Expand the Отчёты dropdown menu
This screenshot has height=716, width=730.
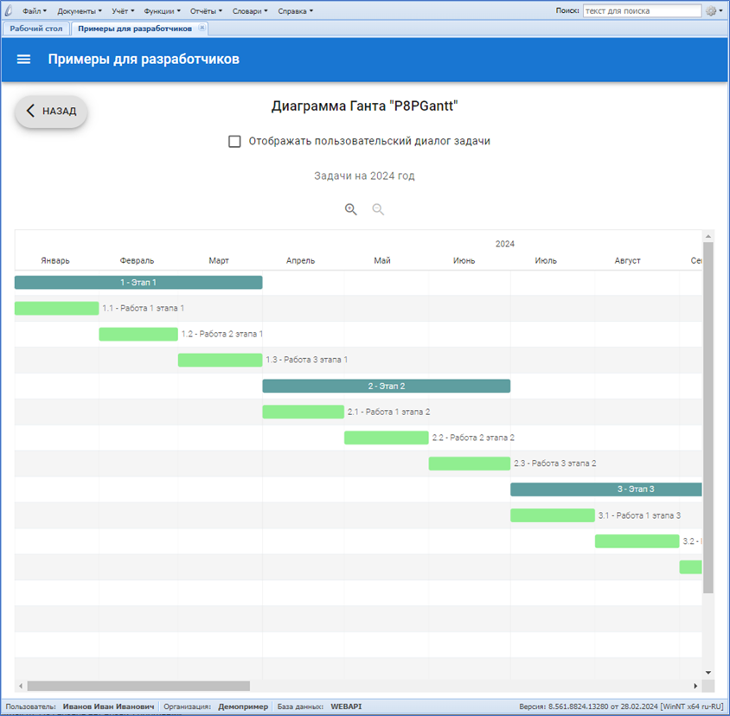point(206,11)
